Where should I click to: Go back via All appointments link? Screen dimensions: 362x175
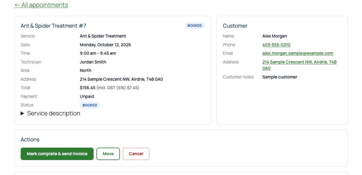(41, 5)
